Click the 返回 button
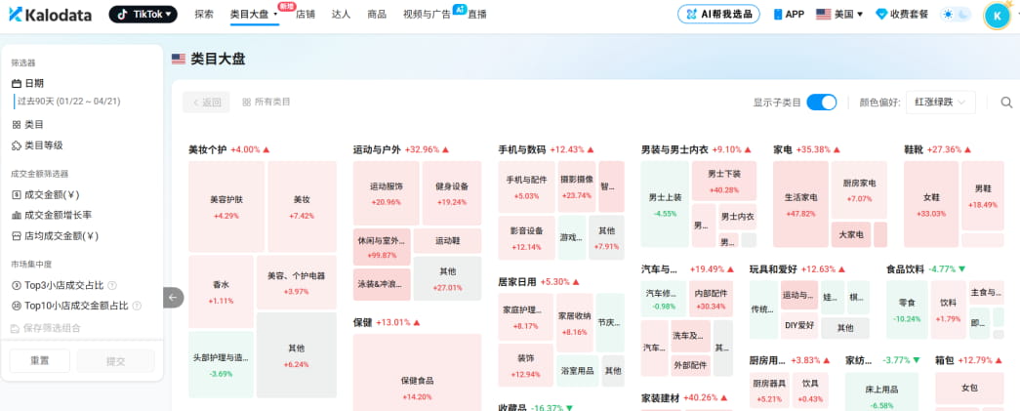Image resolution: width=1020 pixels, height=411 pixels. tap(206, 103)
